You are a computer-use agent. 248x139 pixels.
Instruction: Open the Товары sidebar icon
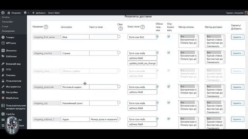point(3,37)
